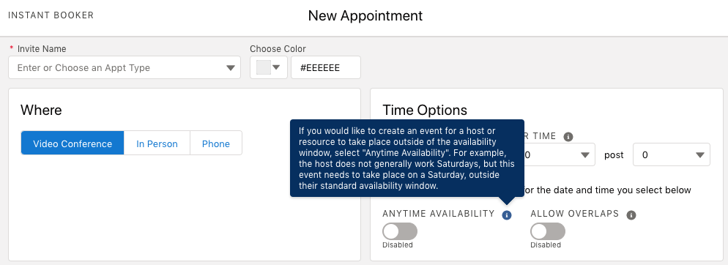Toggle the Anytime Availability switch

[400, 231]
